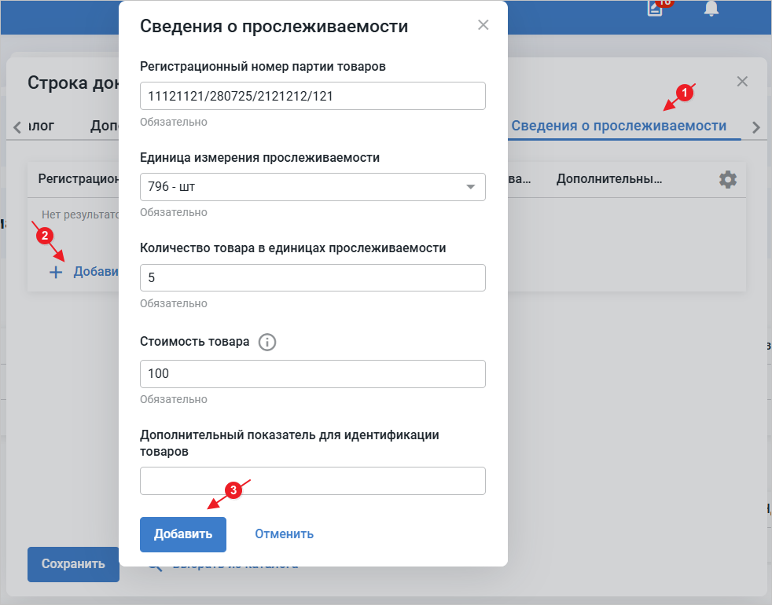Focus the empty Дополнительный показатель field
Image resolution: width=772 pixels, height=605 pixels.
[312, 481]
